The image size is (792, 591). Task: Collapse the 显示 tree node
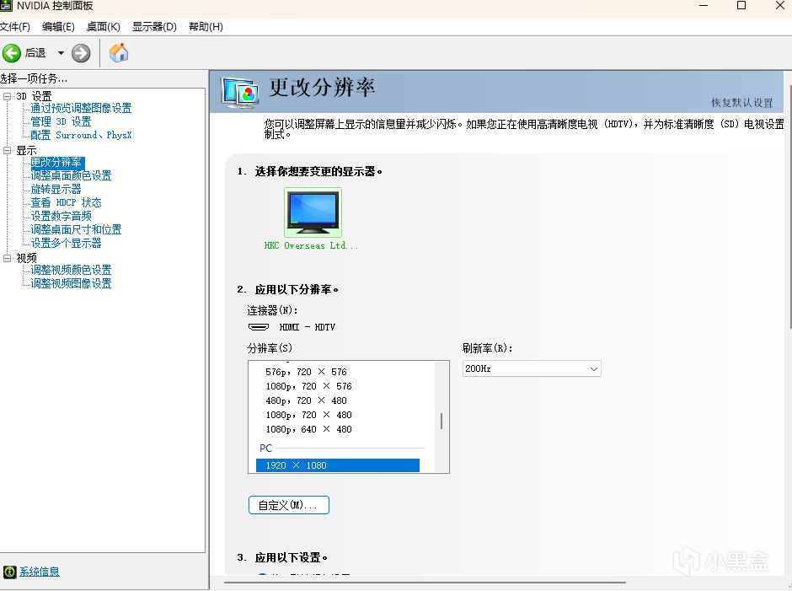tap(7, 150)
